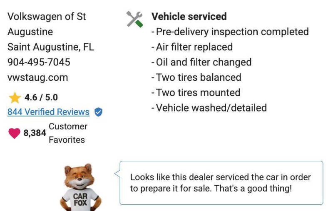Click the pink heart favorites icon
Image resolution: width=333 pixels, height=211 pixels.
(14, 133)
